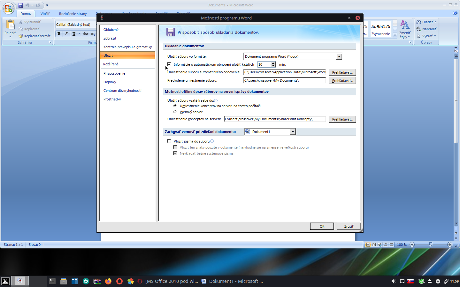Switch to the Domov ribbon tab

(26, 14)
